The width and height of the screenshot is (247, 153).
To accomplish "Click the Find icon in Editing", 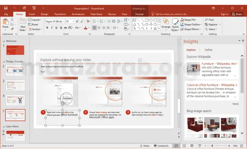I will pyautogui.click(x=209, y=20).
